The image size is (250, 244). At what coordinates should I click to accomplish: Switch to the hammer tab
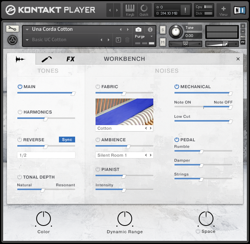point(47,59)
